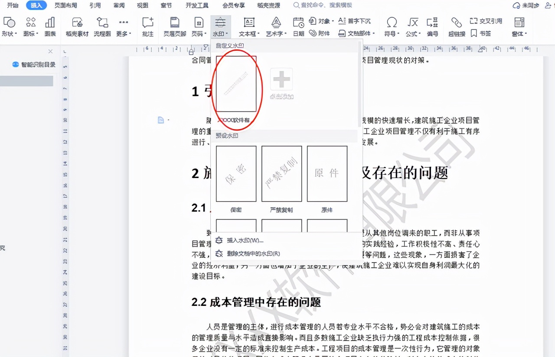Open the 会员专享 member tab

[x=233, y=5]
